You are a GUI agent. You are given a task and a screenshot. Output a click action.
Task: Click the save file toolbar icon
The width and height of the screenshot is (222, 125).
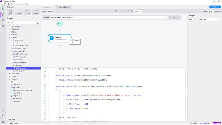coord(116,11)
